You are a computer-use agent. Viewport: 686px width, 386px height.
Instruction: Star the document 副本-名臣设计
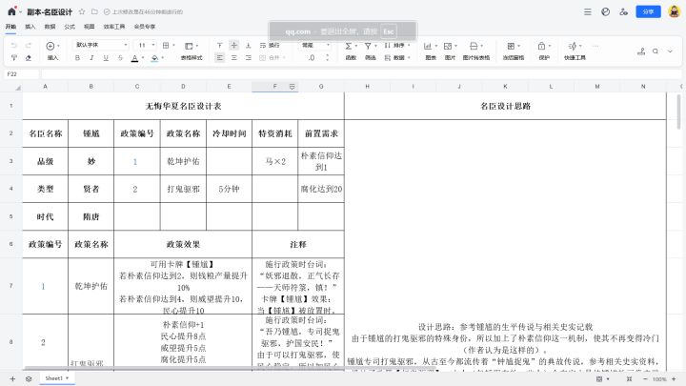82,11
